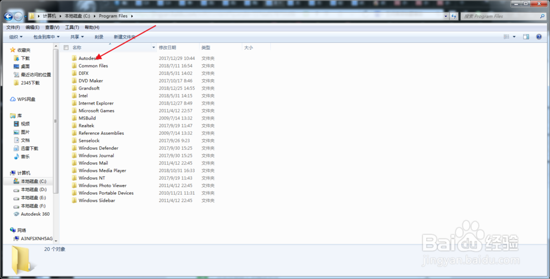Select the DIFX folder icon
550x279 pixels.
[x=74, y=73]
